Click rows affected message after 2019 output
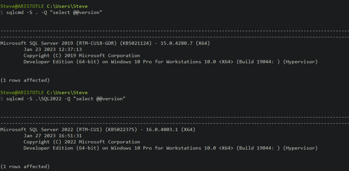Viewport: 349px width, 171px height. [x=25, y=80]
